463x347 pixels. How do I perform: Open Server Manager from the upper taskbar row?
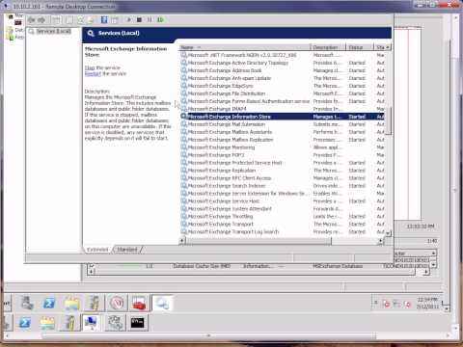pos(27,303)
